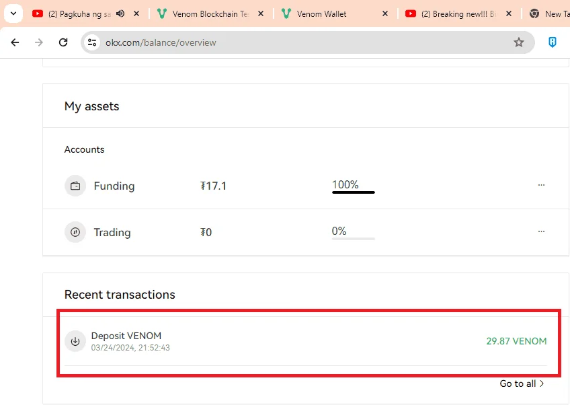Click the Recent transactions heading
This screenshot has height=405, width=570.
(120, 295)
